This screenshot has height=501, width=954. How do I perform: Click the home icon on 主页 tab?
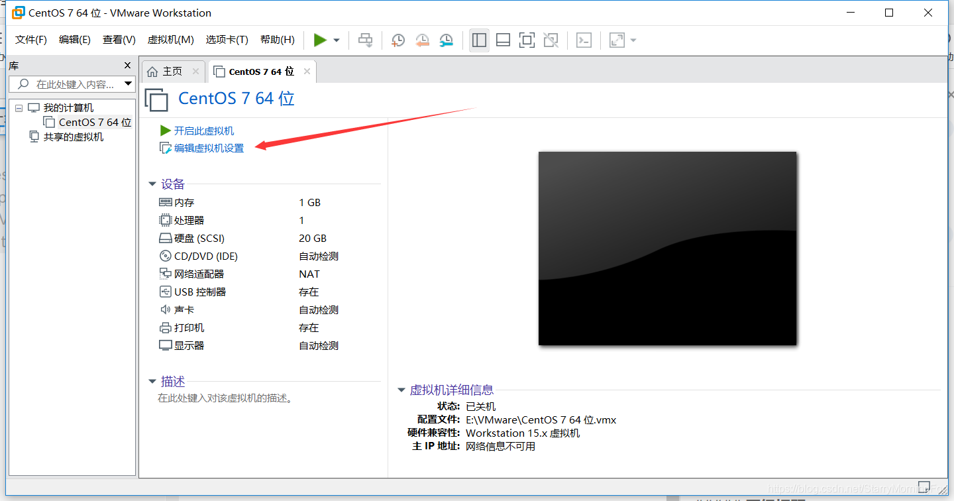pyautogui.click(x=152, y=71)
